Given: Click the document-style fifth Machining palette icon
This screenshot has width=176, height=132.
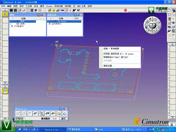Looking at the screenshot, I should coord(41,113).
